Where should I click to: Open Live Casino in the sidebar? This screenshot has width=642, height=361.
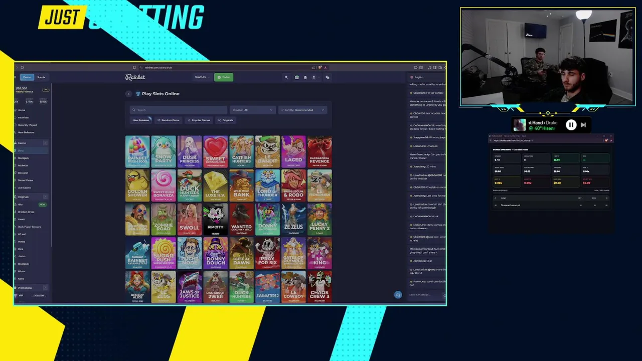[x=24, y=188]
